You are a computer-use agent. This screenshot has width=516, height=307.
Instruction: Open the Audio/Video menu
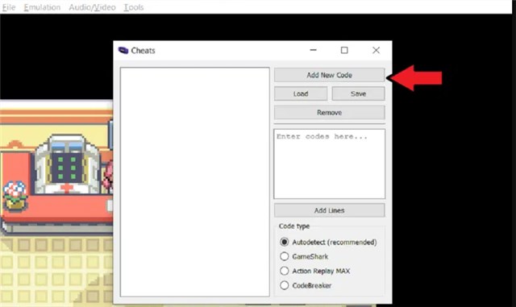point(92,7)
